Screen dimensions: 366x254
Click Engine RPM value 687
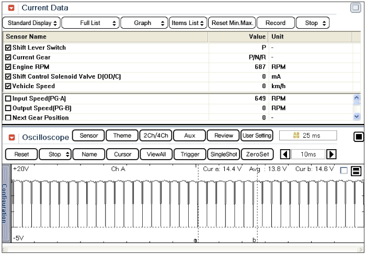260,67
